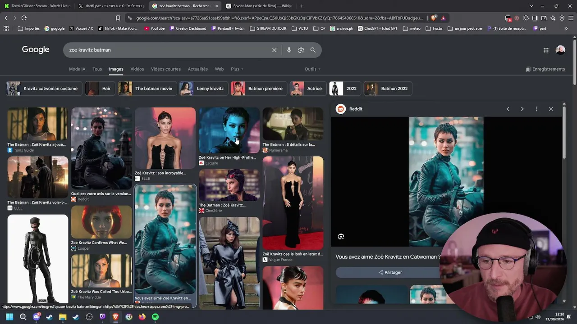Viewport: 577px width, 324px height.
Task: Click the Partager share button
Action: 390,272
